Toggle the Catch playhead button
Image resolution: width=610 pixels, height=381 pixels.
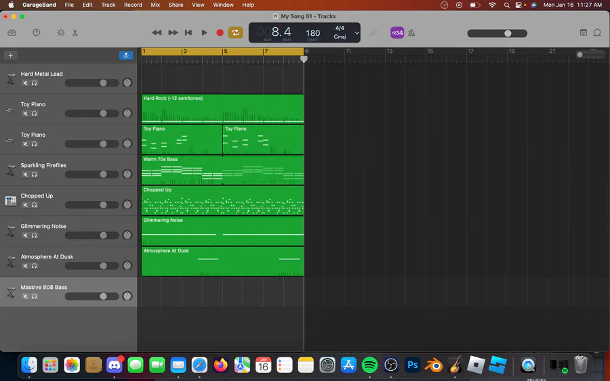click(x=126, y=55)
